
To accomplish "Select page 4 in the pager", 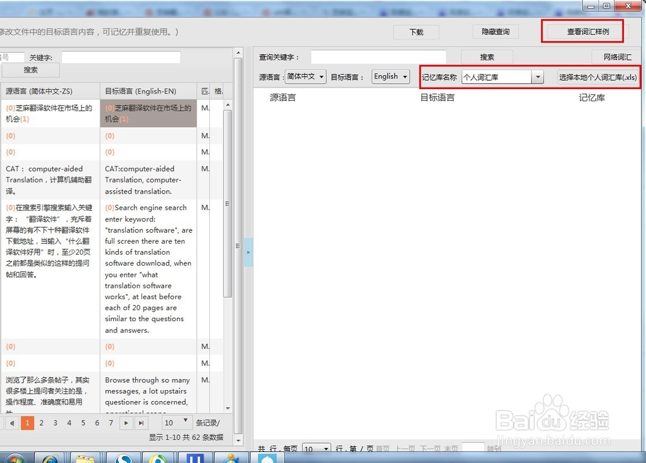I will coord(69,423).
